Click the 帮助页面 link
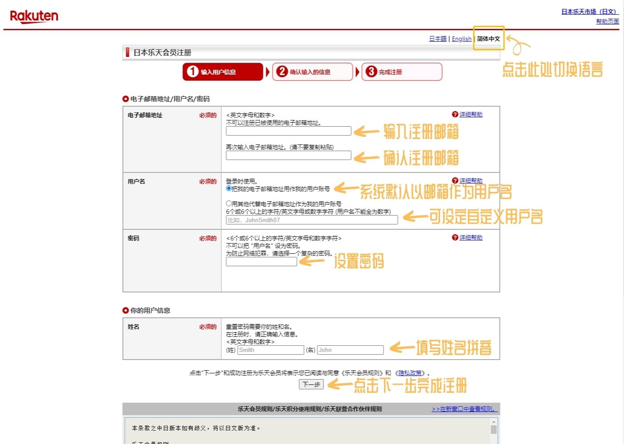Screen dimensions: 624x444 607,21
